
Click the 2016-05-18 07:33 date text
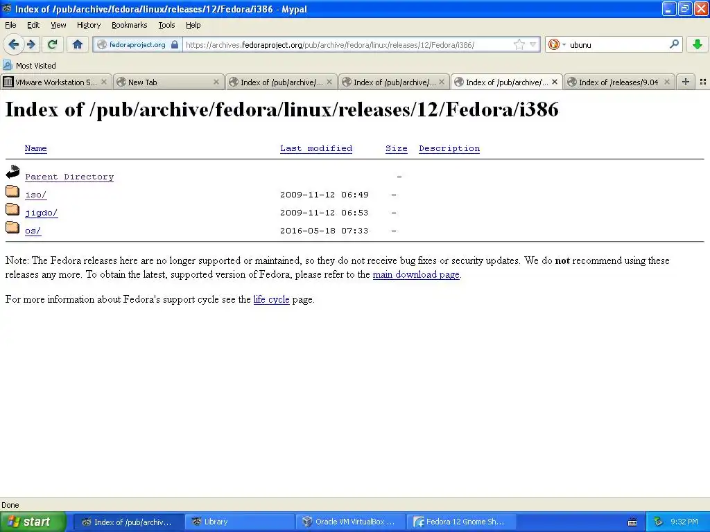tap(324, 231)
